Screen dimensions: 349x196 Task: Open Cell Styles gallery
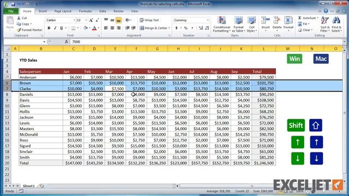pyautogui.click(x=252, y=24)
